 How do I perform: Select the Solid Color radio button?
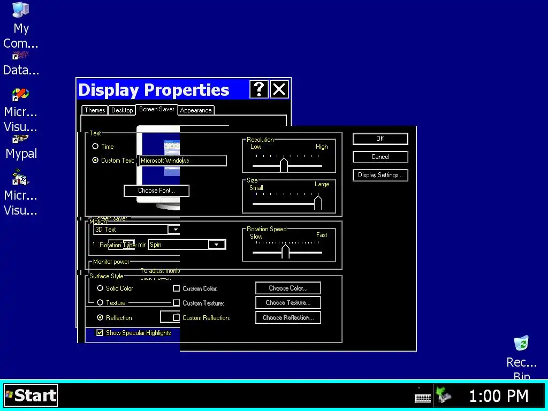click(x=100, y=288)
